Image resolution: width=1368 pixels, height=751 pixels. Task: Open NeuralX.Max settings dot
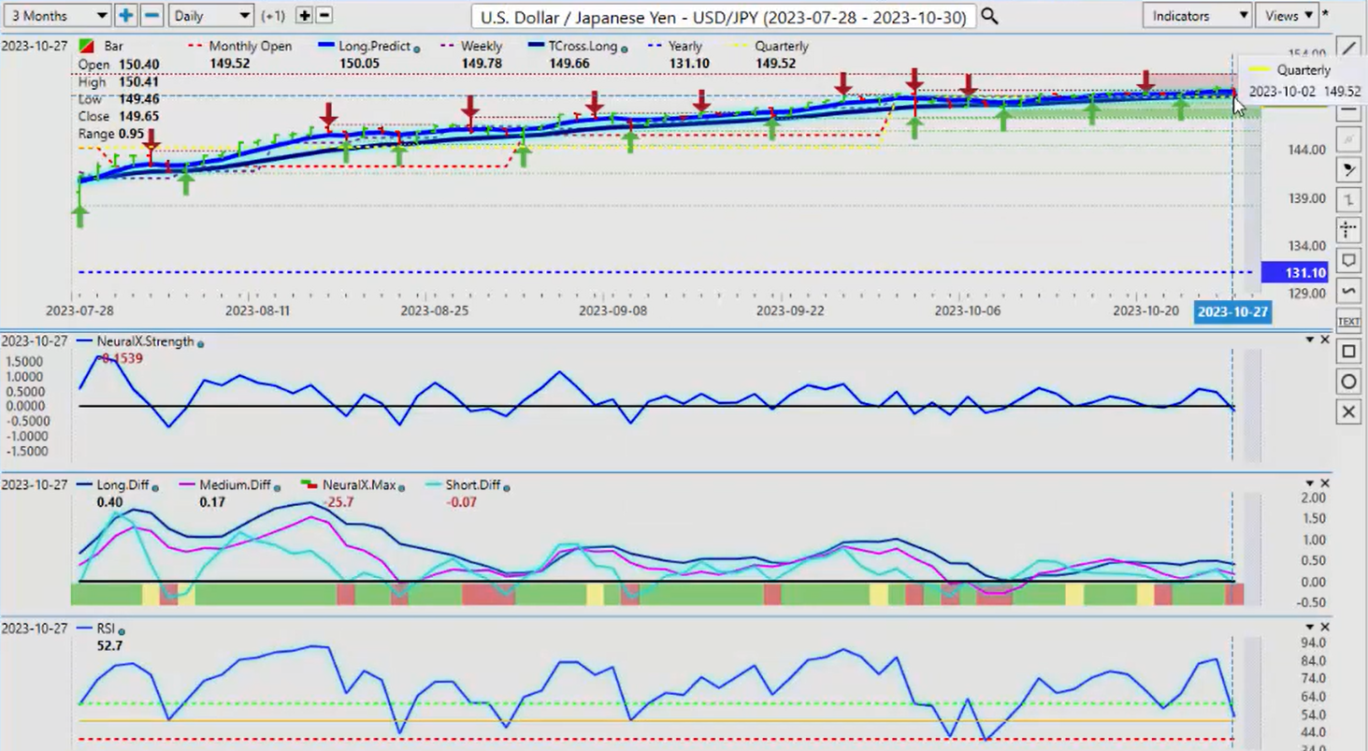[x=399, y=487]
